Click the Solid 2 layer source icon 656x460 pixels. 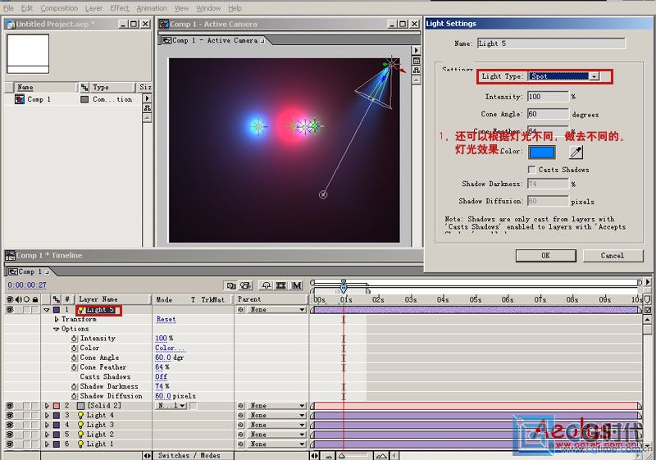pyautogui.click(x=80, y=406)
